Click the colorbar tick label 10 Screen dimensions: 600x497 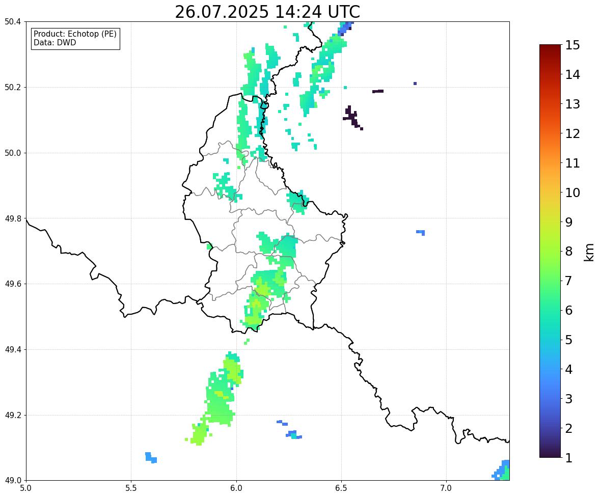(572, 192)
